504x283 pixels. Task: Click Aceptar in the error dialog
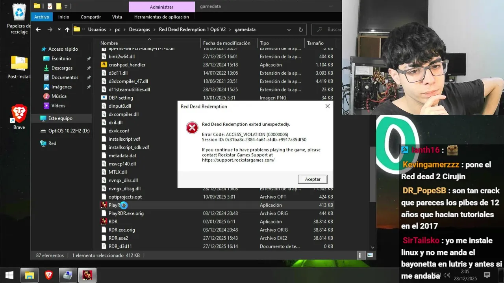click(x=313, y=179)
